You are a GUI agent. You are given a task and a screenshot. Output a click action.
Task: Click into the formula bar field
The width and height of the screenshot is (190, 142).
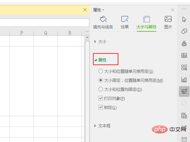pyautogui.click(x=45, y=23)
